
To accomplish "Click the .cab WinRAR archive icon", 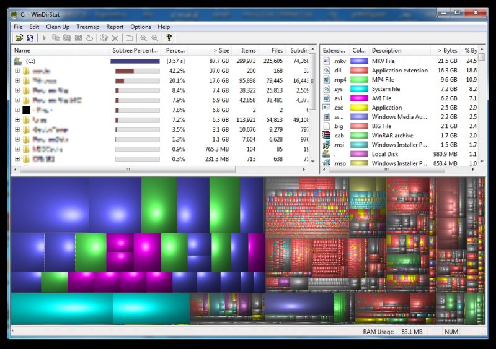I will click(x=327, y=135).
